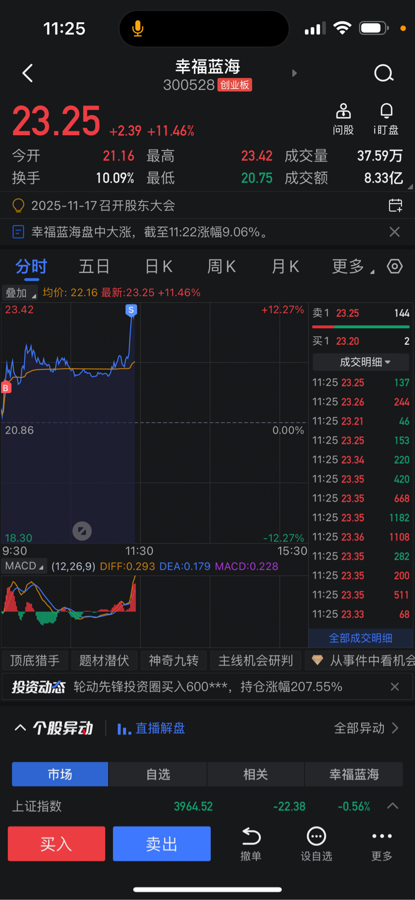
Task: Tap the 顶底猎手 button
Action: (x=35, y=661)
